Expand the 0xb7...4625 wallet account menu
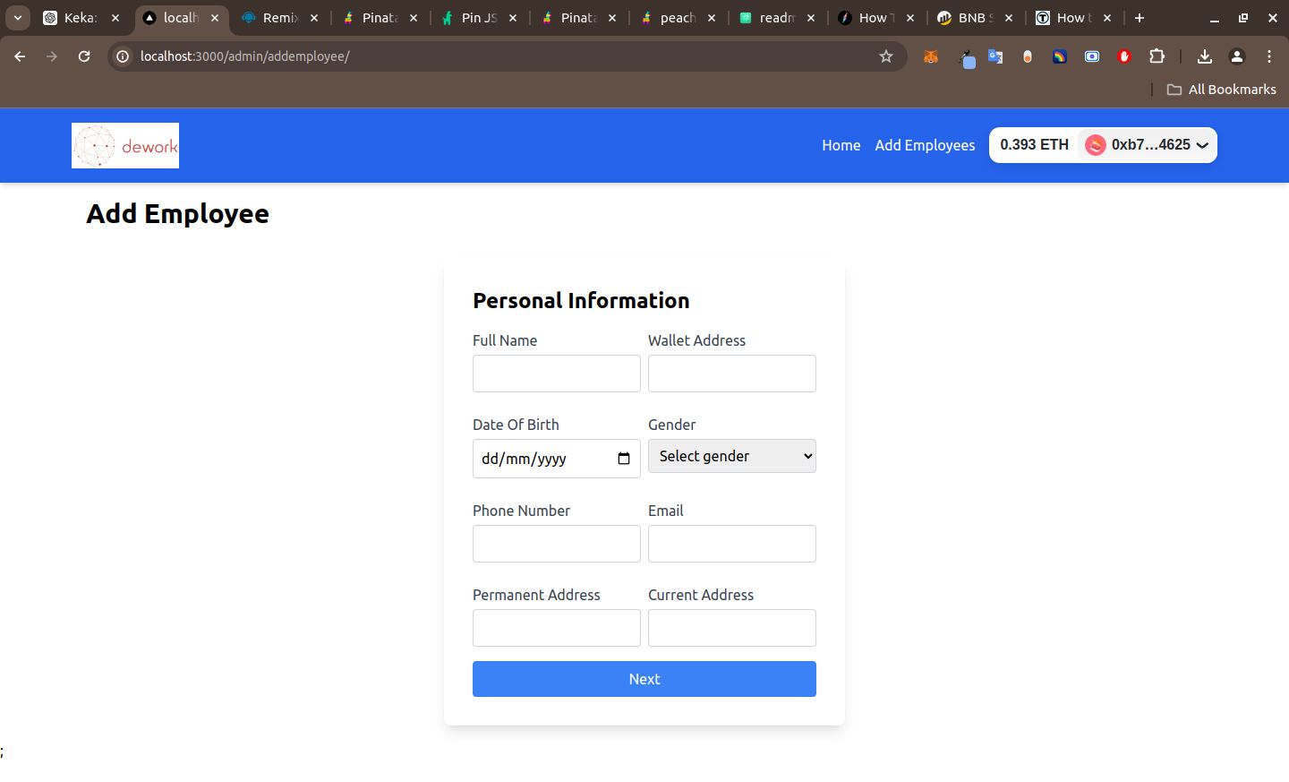This screenshot has width=1289, height=782. point(1147,145)
